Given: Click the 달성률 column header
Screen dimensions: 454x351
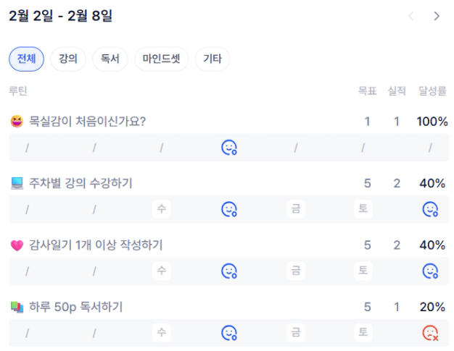Looking at the screenshot, I should [432, 91].
